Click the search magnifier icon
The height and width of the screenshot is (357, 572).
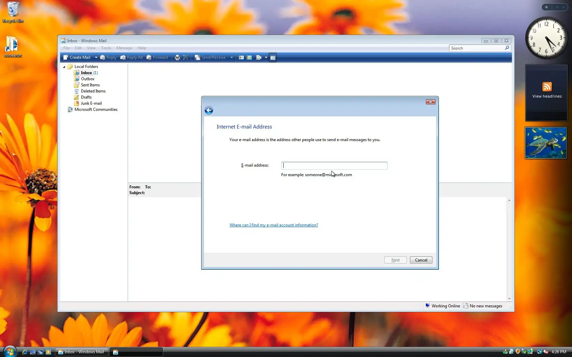pyautogui.click(x=507, y=48)
